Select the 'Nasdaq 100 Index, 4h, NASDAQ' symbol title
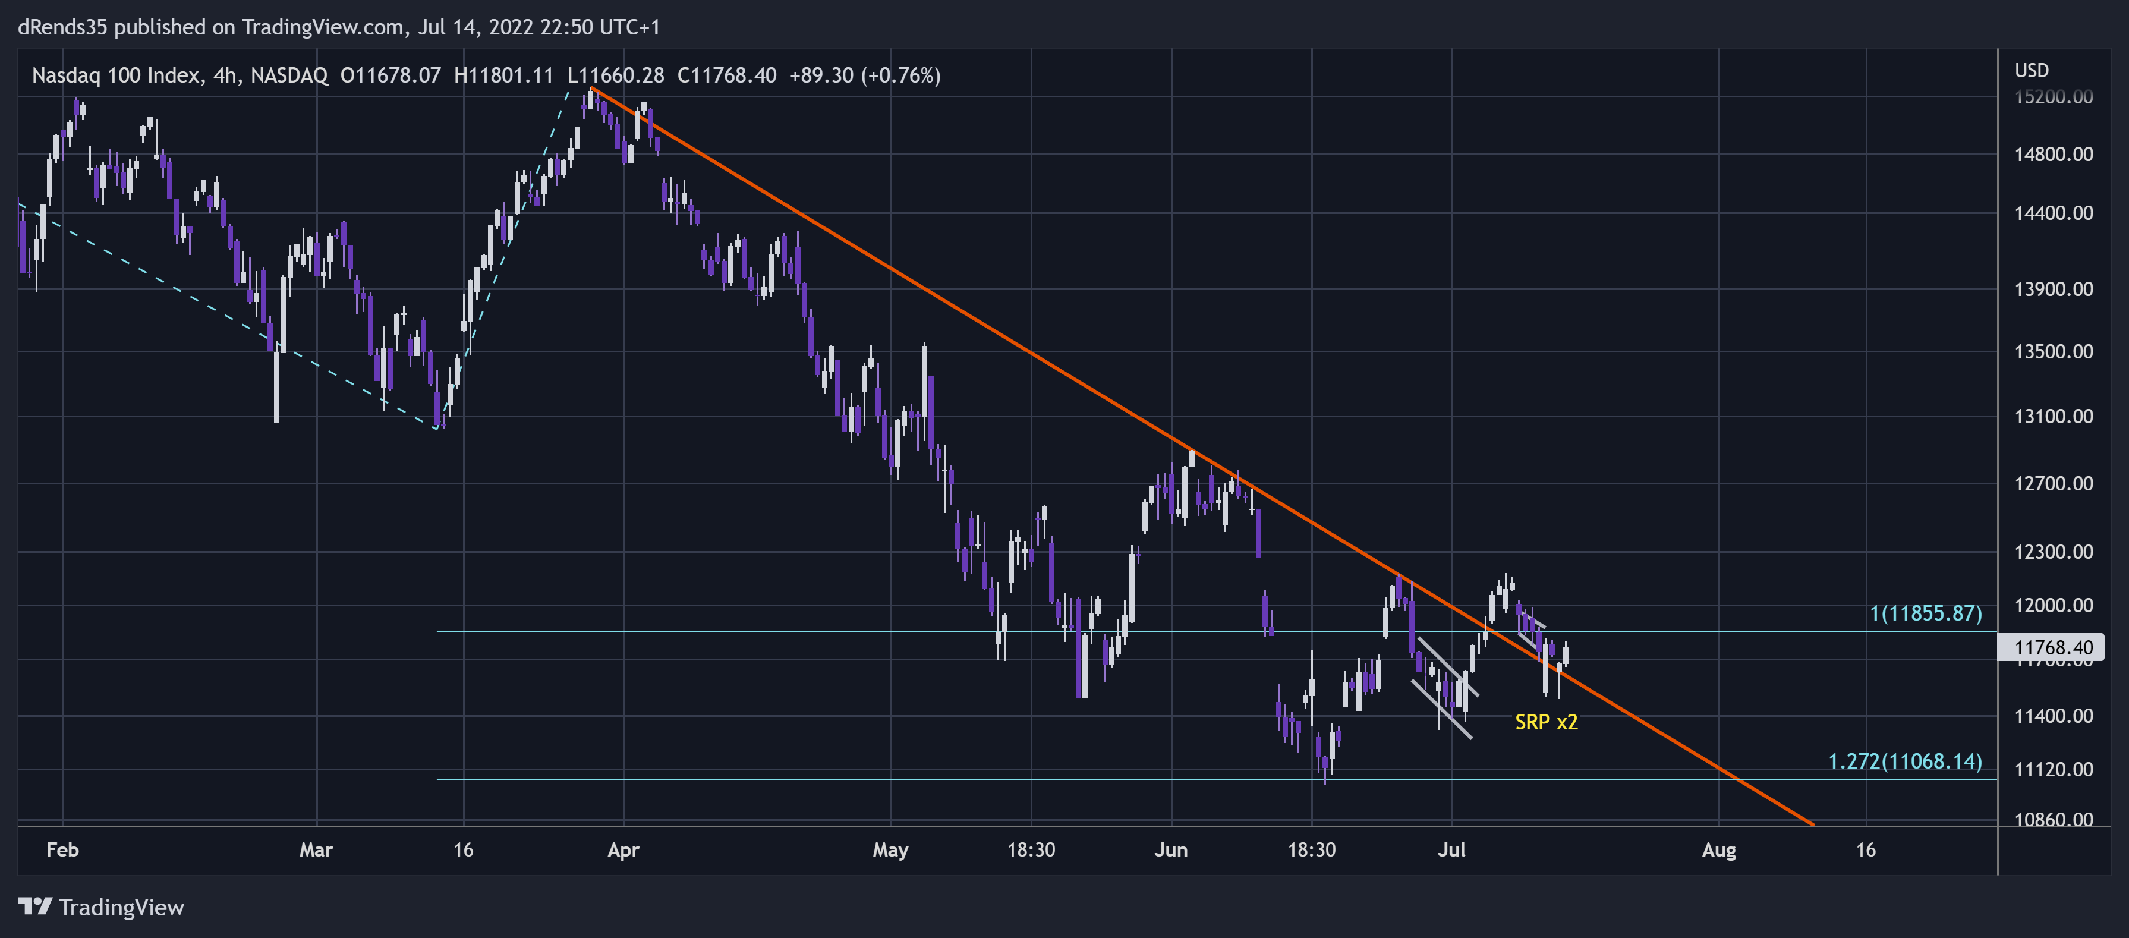Viewport: 2129px width, 938px height. coord(179,75)
